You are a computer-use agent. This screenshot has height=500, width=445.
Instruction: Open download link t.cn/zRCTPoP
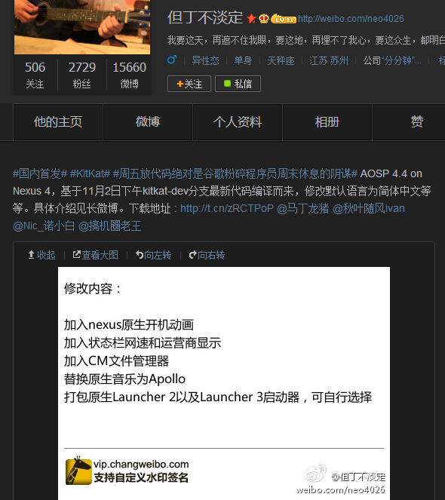[227, 208]
